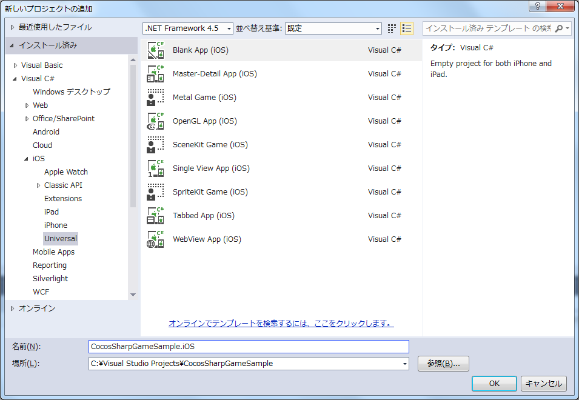
Task: Select the WebView App (iOS) template icon
Action: coord(155,239)
